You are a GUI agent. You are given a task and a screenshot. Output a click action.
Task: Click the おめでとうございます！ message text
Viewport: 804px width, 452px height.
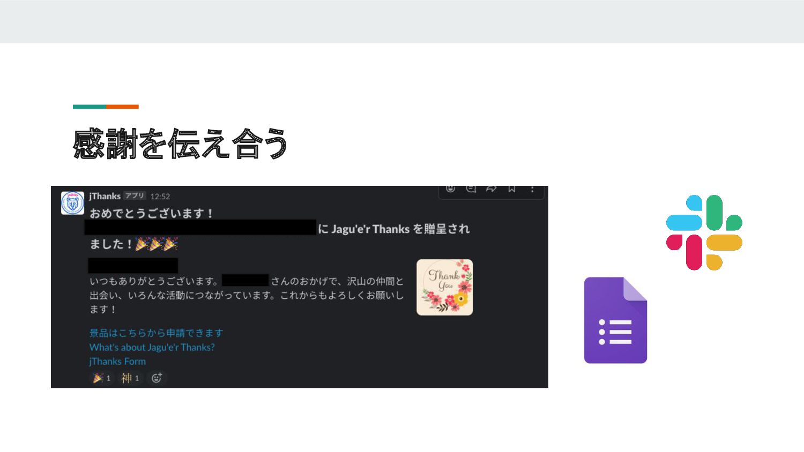coord(152,213)
